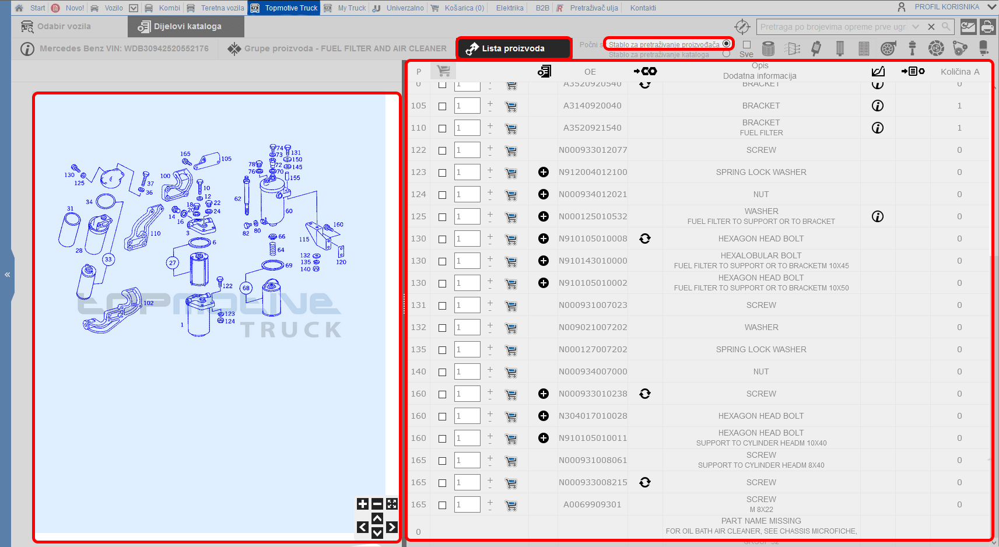Pan parts diagram right
This screenshot has width=999, height=547.
392,527
